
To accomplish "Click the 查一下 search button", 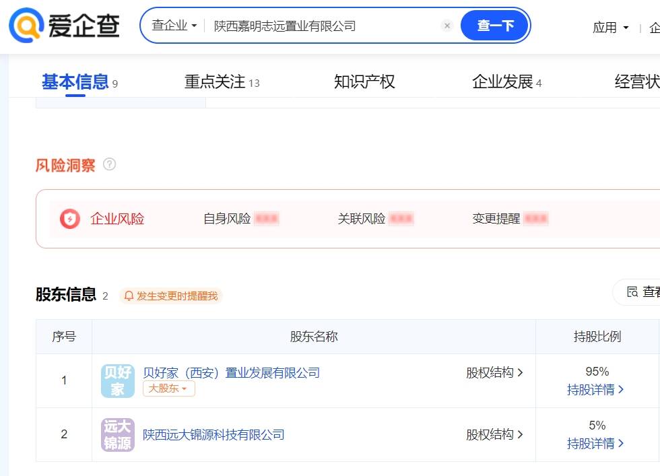I will [x=494, y=26].
